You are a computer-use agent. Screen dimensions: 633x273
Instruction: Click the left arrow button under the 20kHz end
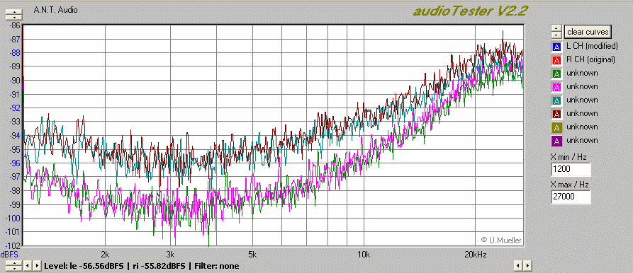(x=518, y=266)
